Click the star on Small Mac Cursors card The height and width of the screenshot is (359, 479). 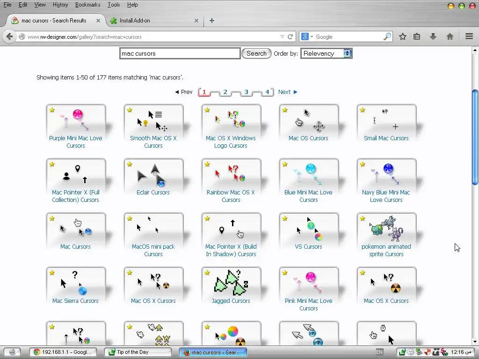[363, 110]
